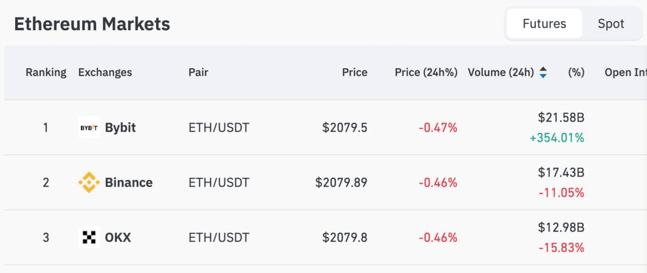647x273 pixels.
Task: Click the Bybit exchange logo icon
Action: 89,128
